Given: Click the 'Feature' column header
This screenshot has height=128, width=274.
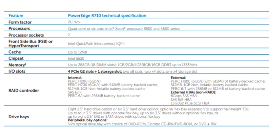Looking at the screenshot, I should 16,15.
